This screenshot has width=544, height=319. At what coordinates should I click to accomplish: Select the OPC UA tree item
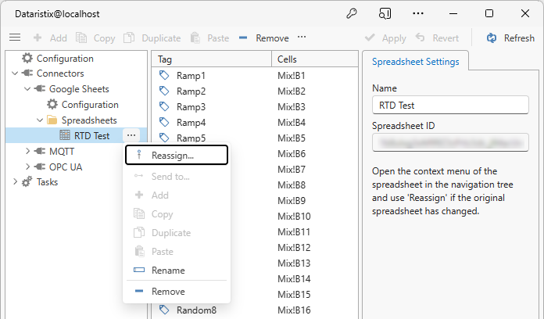click(66, 167)
